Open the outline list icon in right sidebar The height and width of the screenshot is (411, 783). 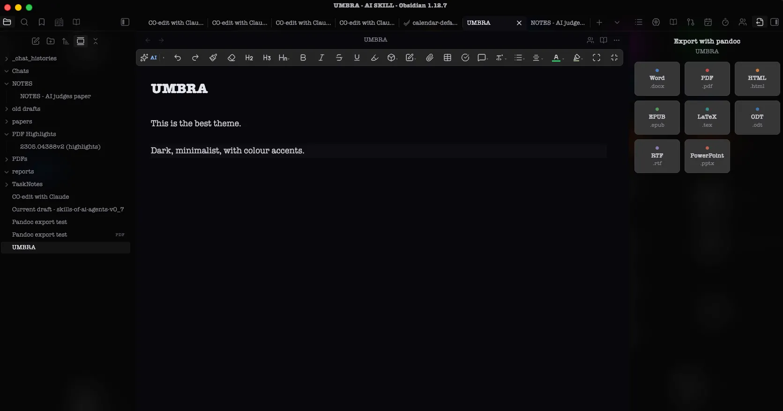click(639, 22)
